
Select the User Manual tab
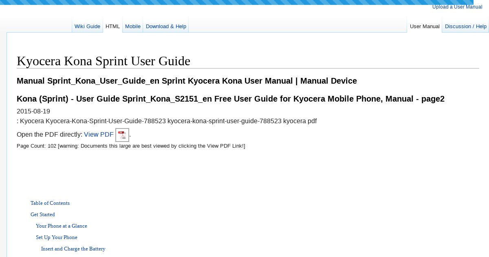(425, 27)
